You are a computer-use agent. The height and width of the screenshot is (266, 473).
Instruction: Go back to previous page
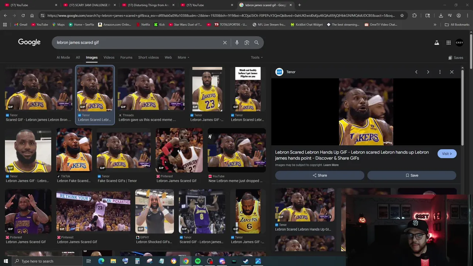pyautogui.click(x=5, y=16)
